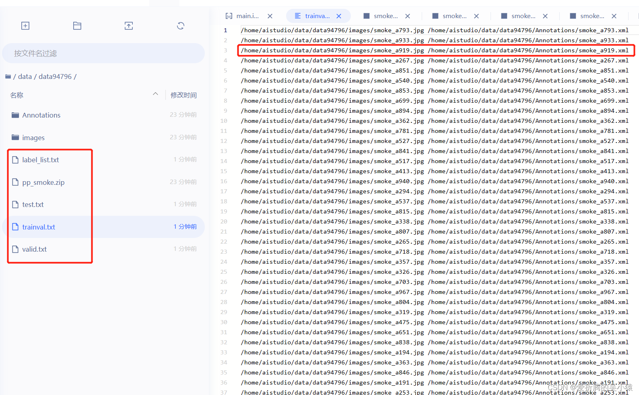The height and width of the screenshot is (395, 639).
Task: Click the line containing smoke_a267.jpg
Action: (x=435, y=60)
